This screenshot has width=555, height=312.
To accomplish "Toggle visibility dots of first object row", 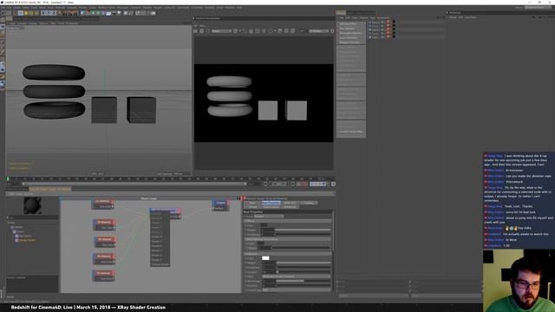I will (x=382, y=23).
